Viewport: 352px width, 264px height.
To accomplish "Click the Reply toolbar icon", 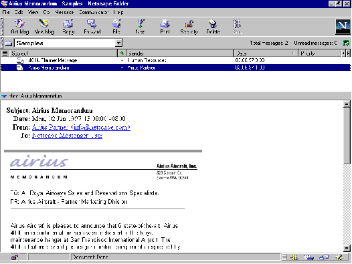I will pos(68,27).
